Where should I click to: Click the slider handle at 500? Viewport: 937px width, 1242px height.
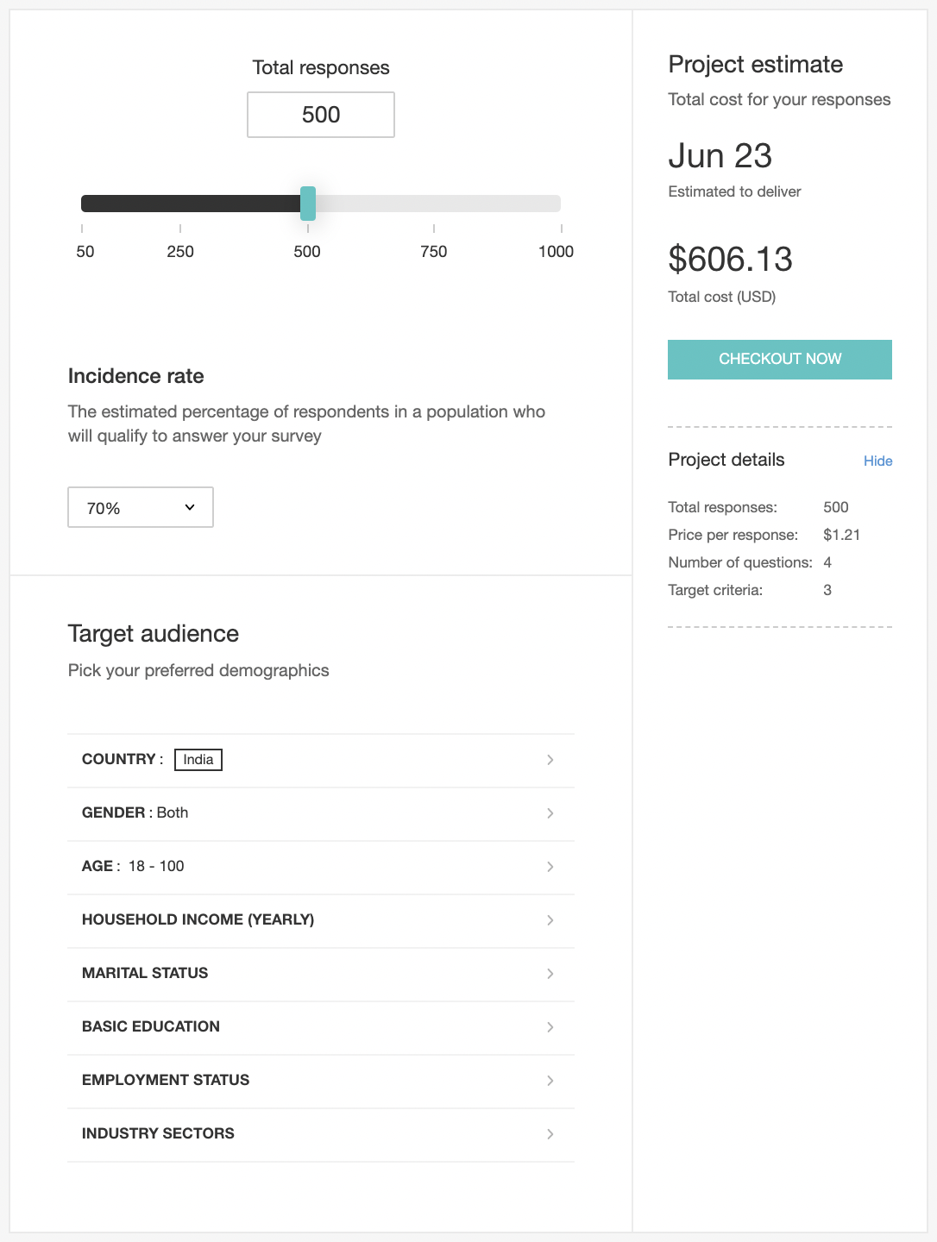coord(308,204)
